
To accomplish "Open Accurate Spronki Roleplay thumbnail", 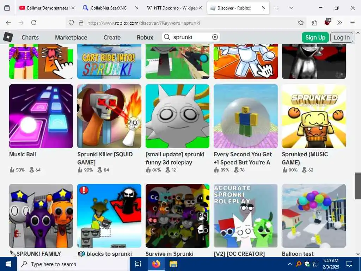I will [246, 216].
